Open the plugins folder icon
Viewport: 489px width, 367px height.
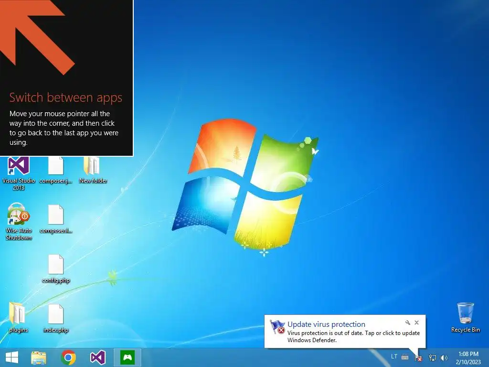tap(19, 317)
